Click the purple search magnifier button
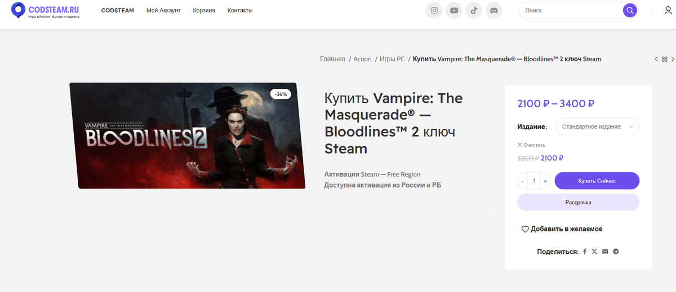676x292 pixels. coord(629,10)
